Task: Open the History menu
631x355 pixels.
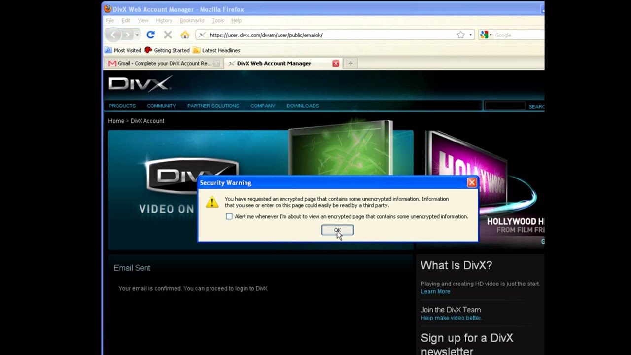Action: point(164,20)
